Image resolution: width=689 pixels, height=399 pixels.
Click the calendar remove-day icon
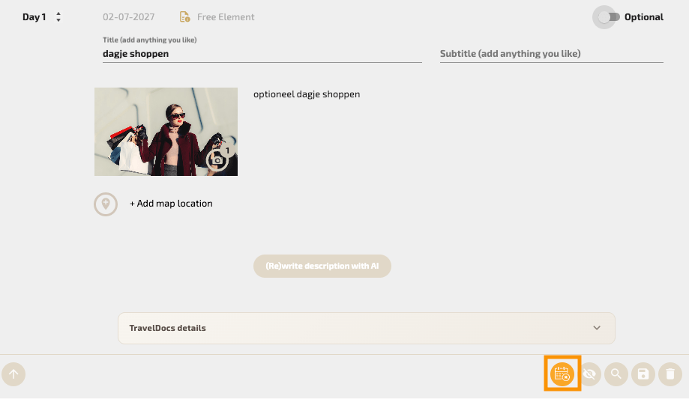[562, 374]
